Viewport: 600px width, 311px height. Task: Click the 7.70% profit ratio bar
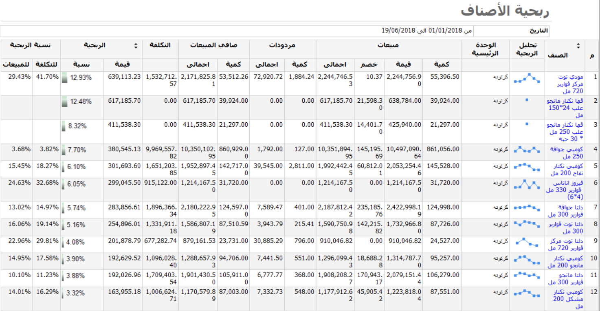click(x=64, y=150)
